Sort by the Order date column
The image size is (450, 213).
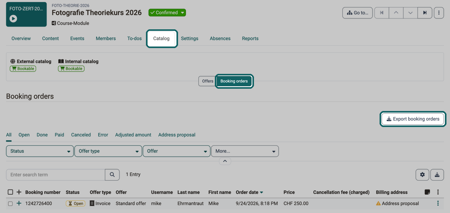coord(249,192)
